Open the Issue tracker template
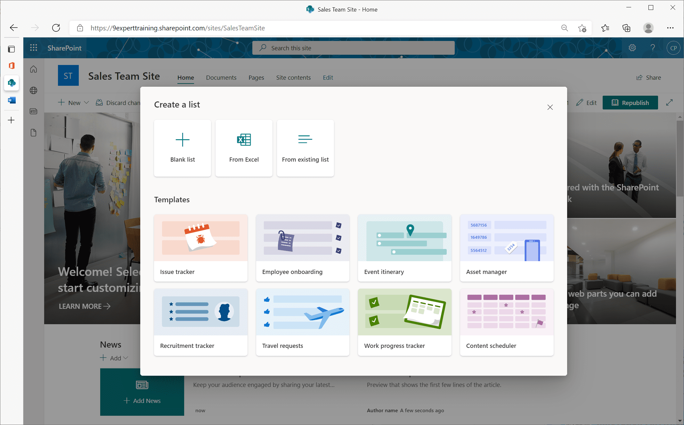This screenshot has height=425, width=684. (x=200, y=247)
